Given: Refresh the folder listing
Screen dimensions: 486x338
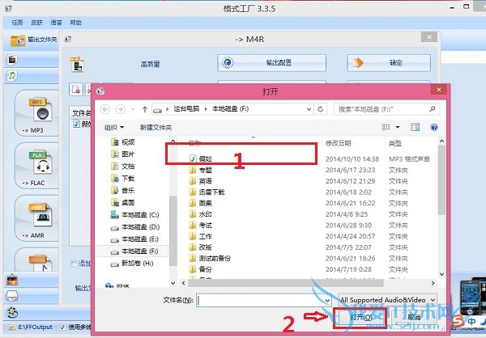Looking at the screenshot, I should (x=321, y=109).
